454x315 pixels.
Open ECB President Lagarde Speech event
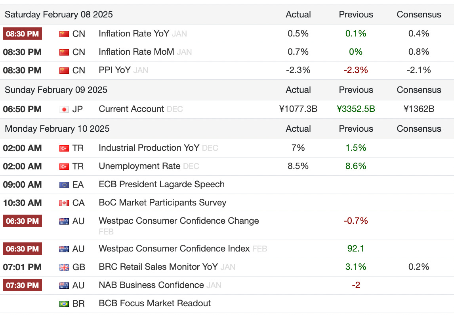tap(161, 184)
